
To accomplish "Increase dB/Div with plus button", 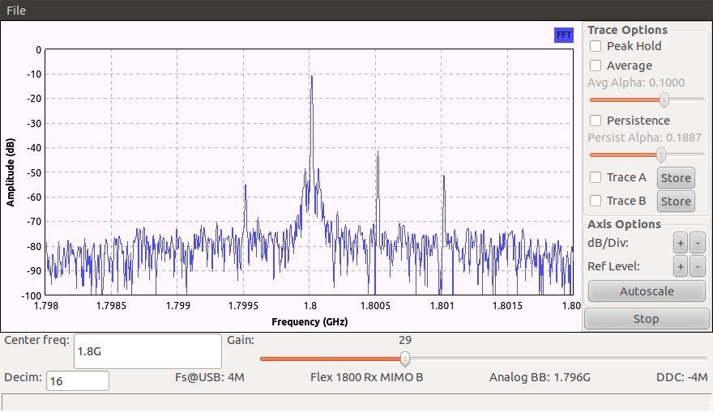I will pos(680,244).
